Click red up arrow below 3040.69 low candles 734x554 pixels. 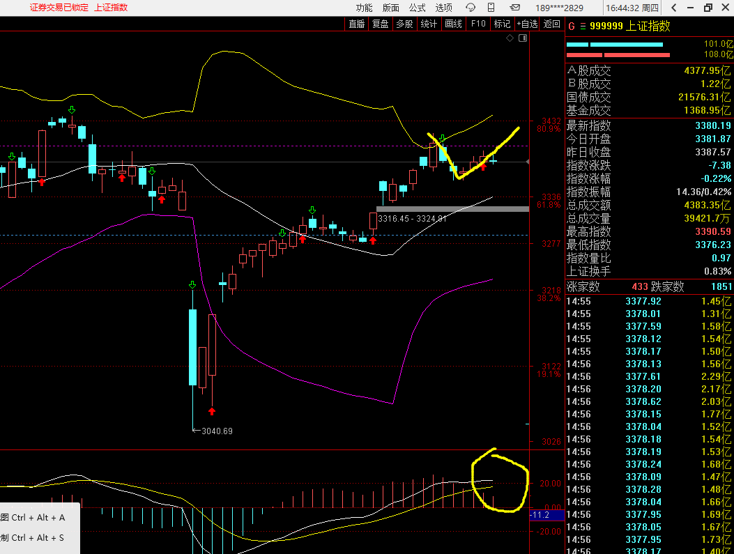coord(212,411)
